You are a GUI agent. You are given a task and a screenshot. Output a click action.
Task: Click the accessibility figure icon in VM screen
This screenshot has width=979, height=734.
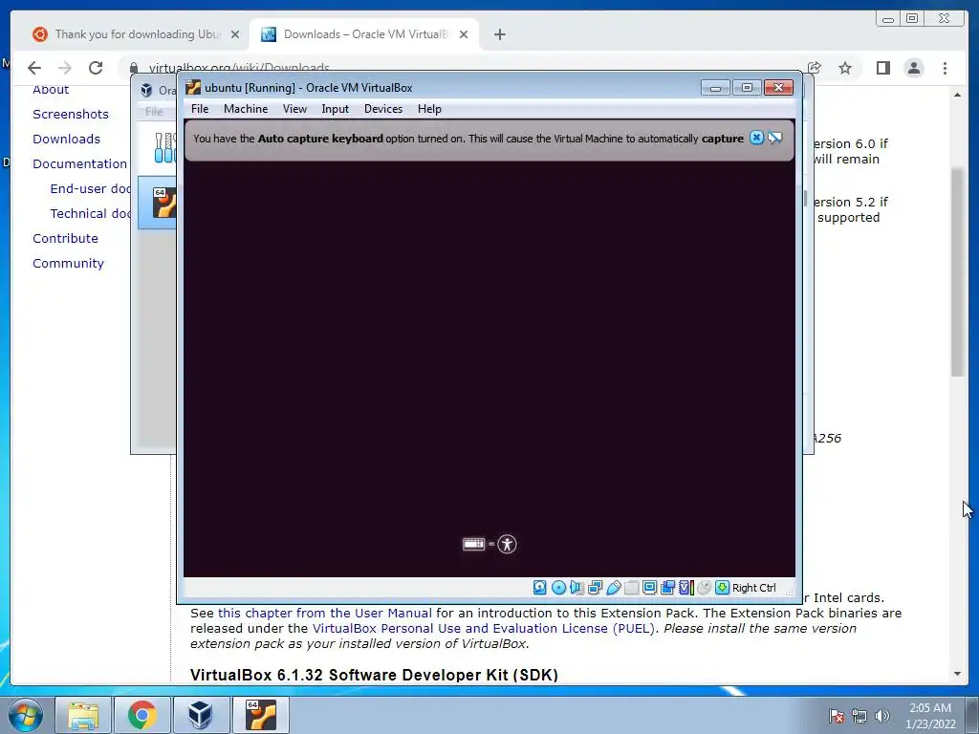coord(507,544)
